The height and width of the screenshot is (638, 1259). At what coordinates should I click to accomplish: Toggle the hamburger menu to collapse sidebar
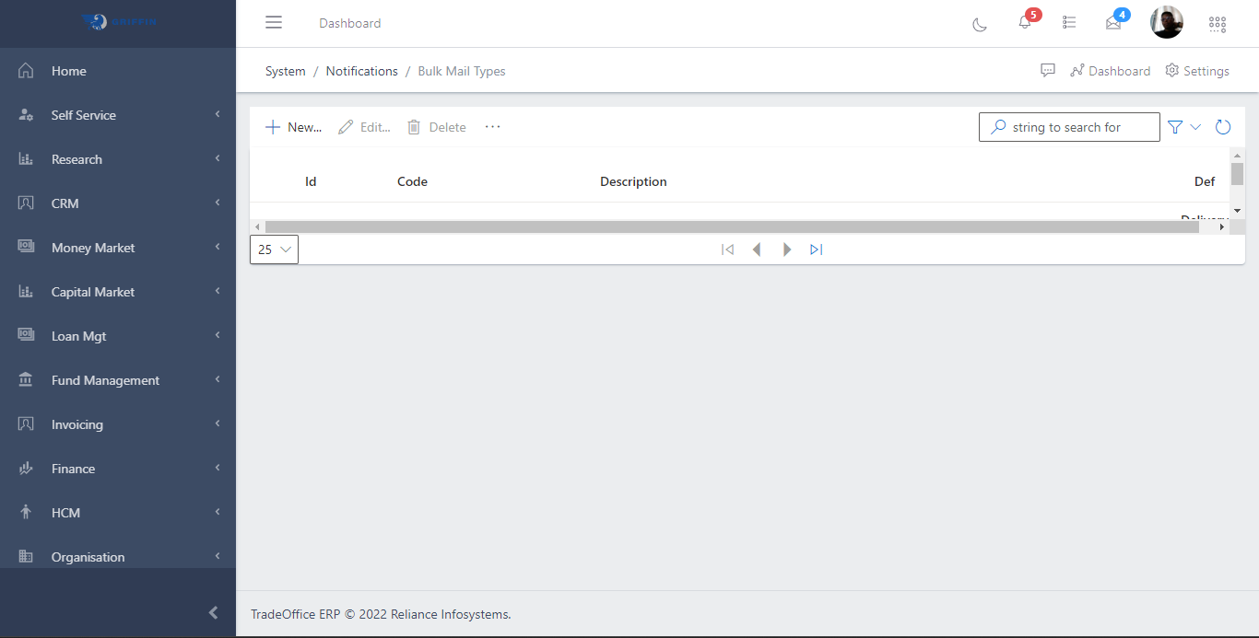(274, 23)
